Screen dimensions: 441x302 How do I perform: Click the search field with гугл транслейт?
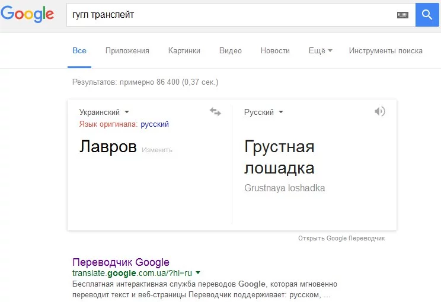coord(231,15)
